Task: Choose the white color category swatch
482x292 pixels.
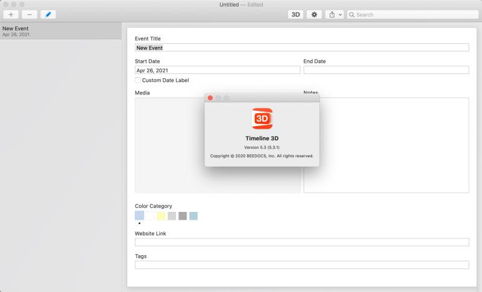Action: pyautogui.click(x=150, y=216)
